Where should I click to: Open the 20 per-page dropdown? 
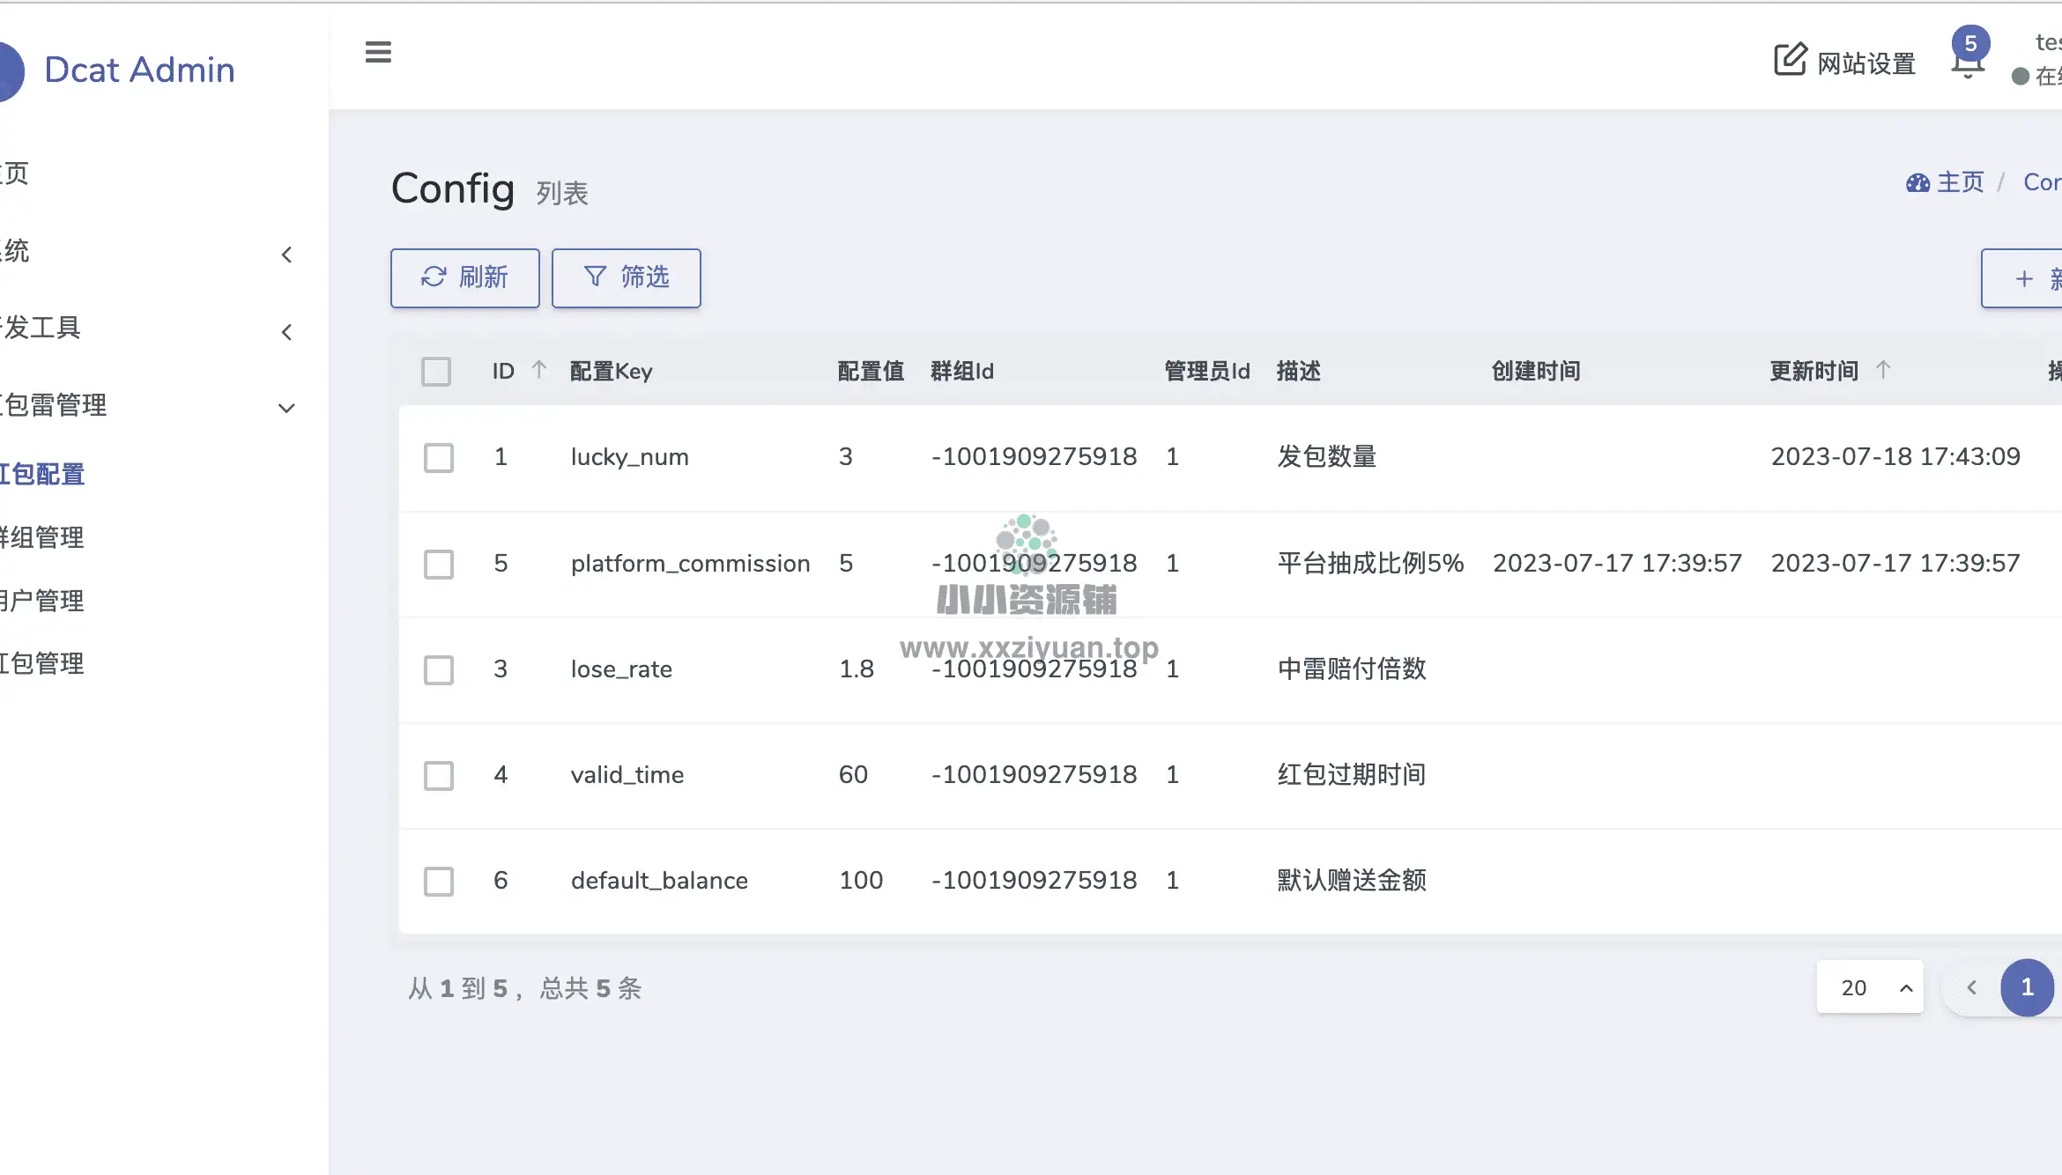tap(1870, 987)
